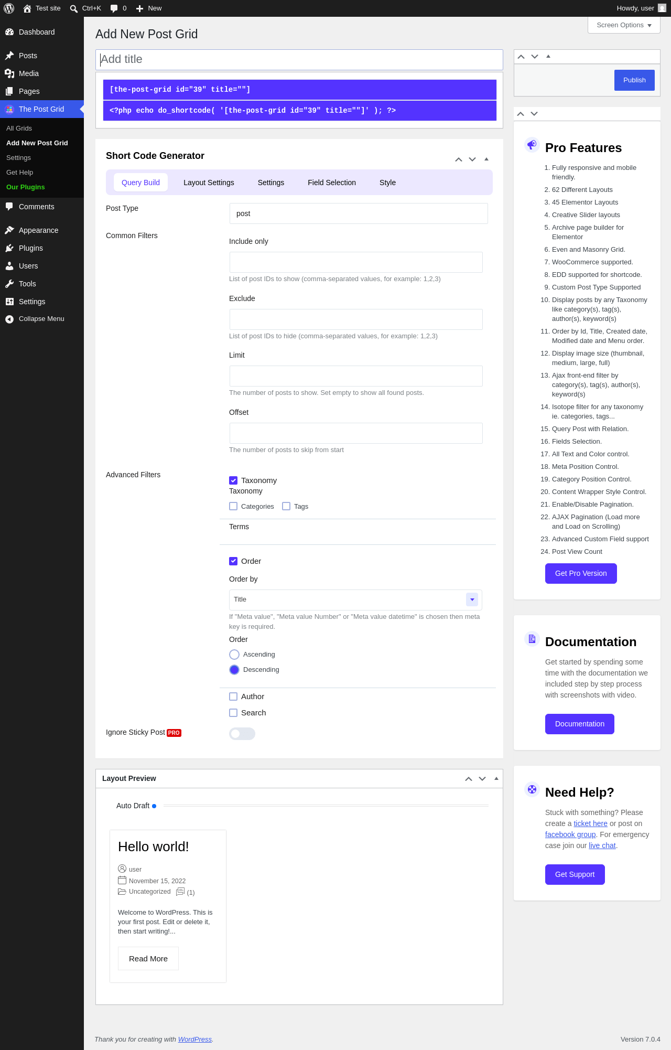Select Descending order radio
Image resolution: width=671 pixels, height=1050 pixels.
point(234,670)
